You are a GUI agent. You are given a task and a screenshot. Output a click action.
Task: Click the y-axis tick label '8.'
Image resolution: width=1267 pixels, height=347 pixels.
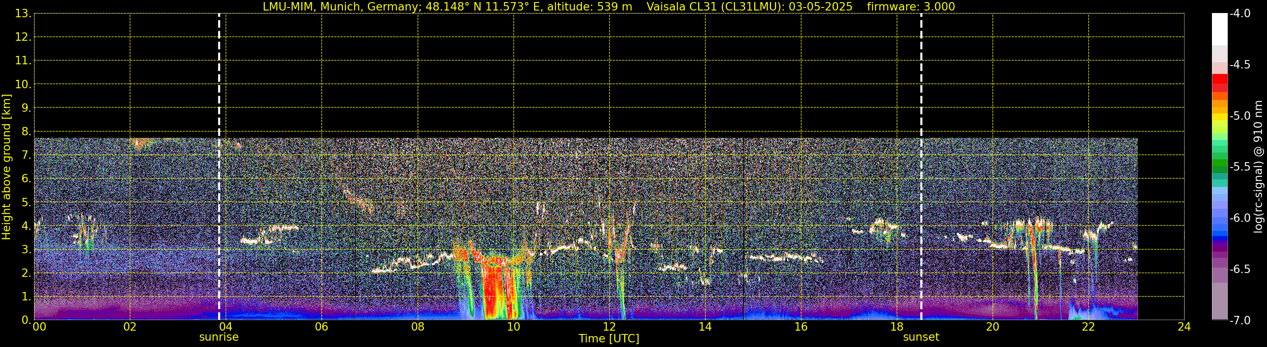click(x=26, y=132)
